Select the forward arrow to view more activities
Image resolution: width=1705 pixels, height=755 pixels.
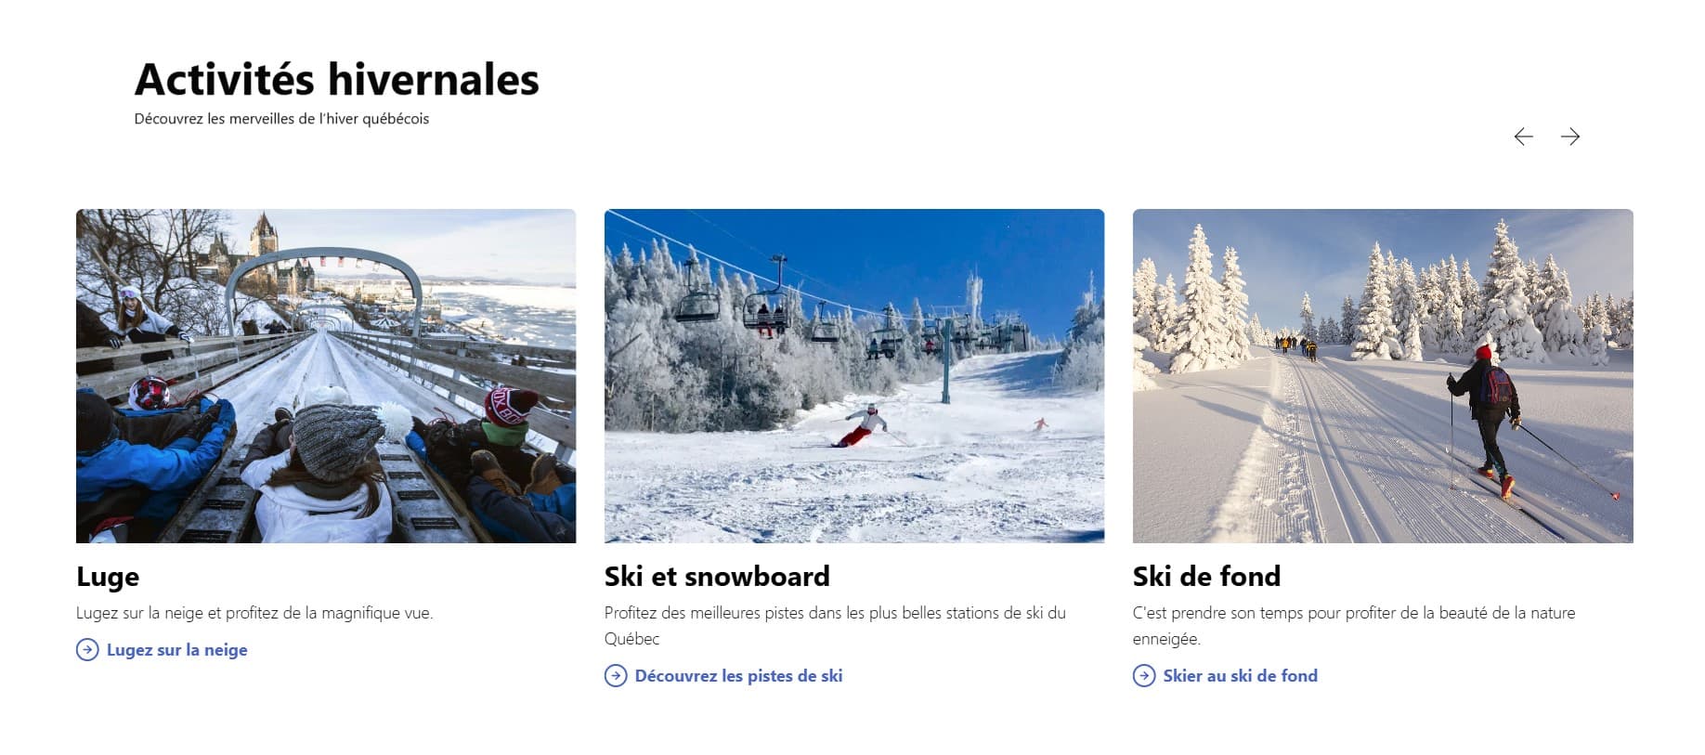coord(1571,137)
